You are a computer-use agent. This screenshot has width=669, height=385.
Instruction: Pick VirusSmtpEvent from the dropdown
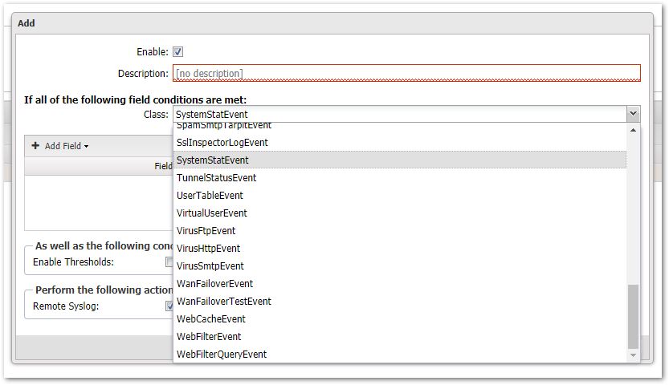point(210,266)
